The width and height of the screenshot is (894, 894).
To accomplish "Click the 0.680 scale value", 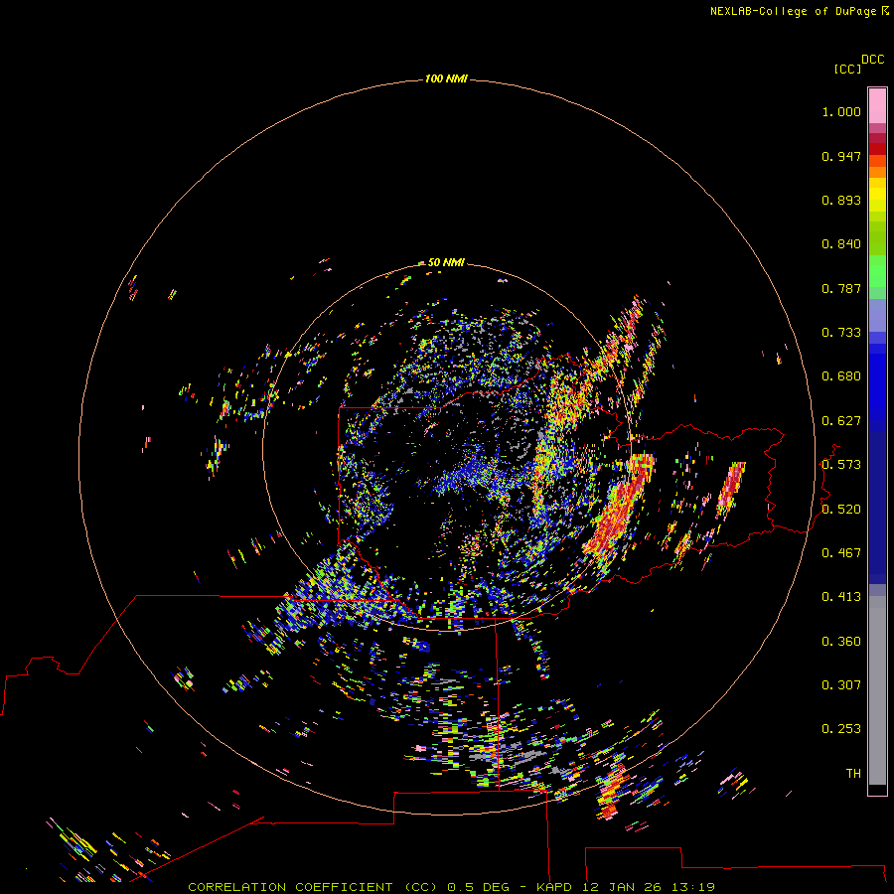I will coord(841,376).
